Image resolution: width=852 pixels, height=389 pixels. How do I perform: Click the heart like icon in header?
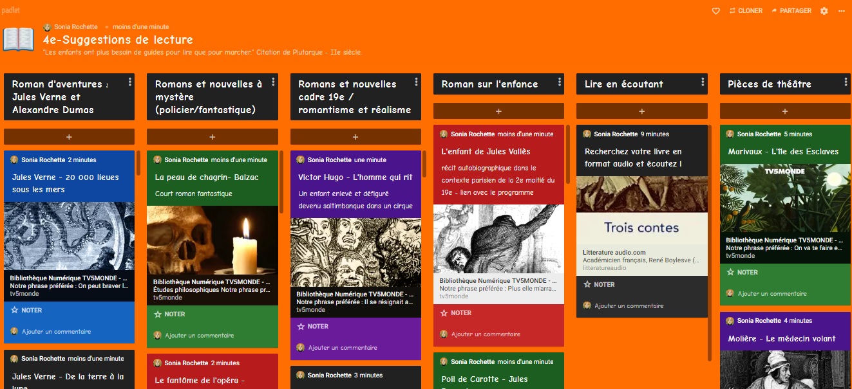(x=715, y=11)
